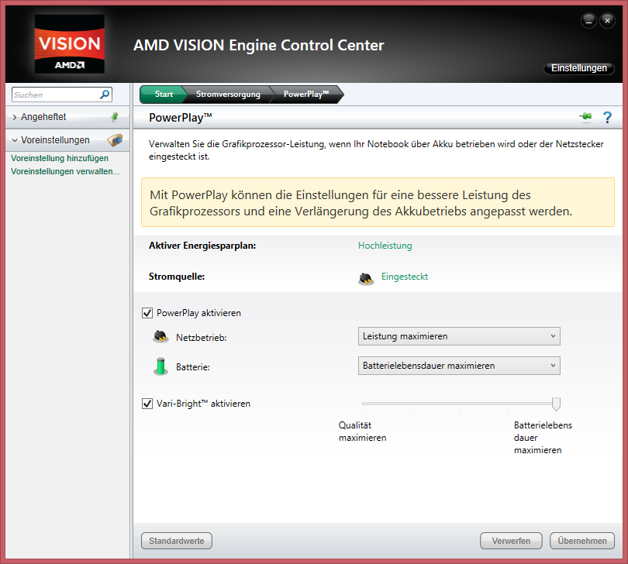Image resolution: width=628 pixels, height=564 pixels.
Task: Expand the Angeheftet section
Action: (x=15, y=117)
